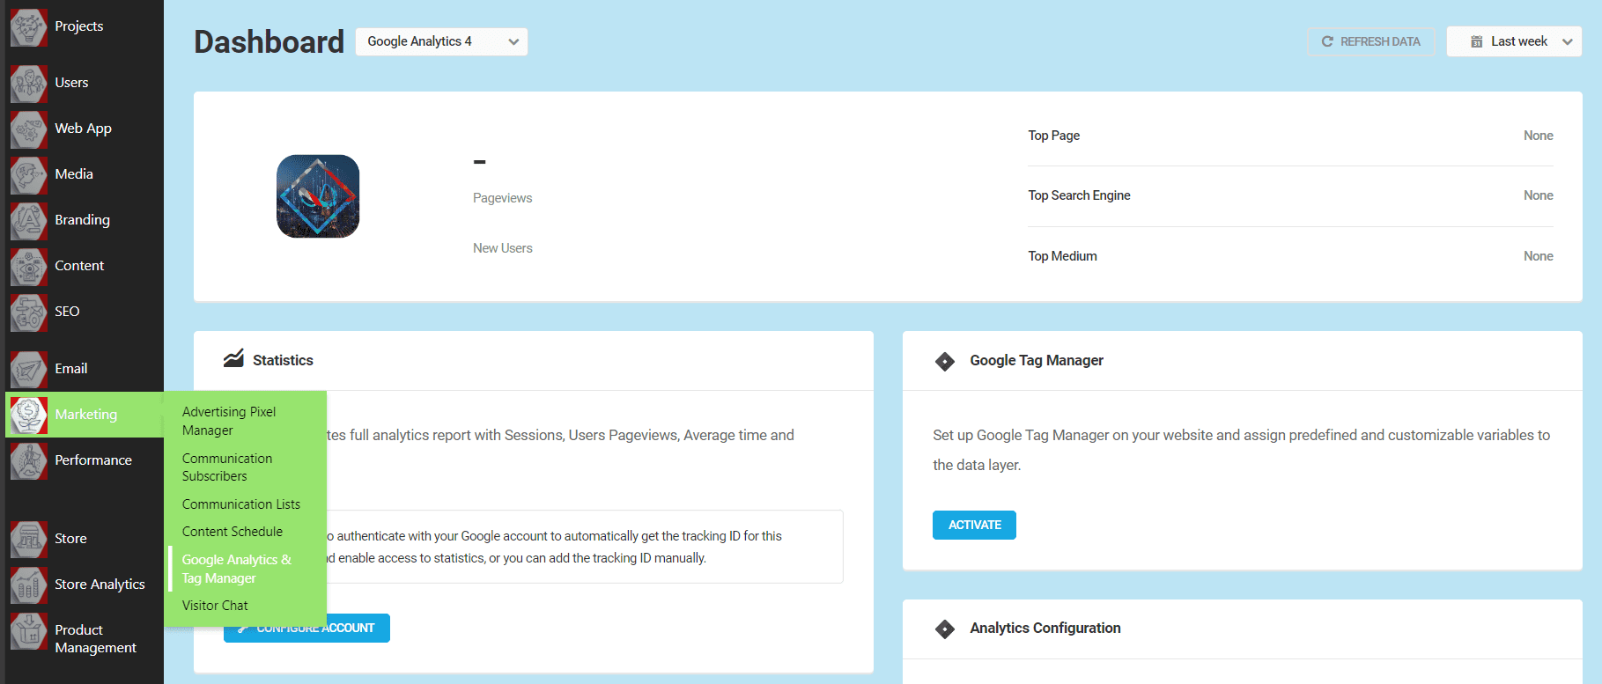
Task: Choose Communication Lists from submenu
Action: click(241, 504)
